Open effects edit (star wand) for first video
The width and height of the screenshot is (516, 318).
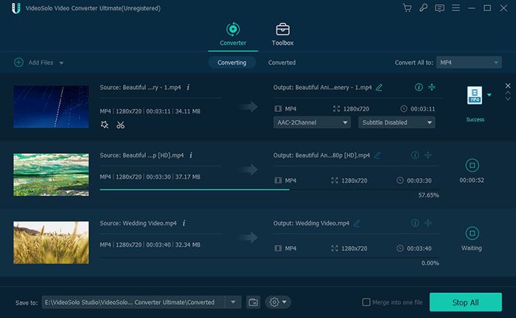click(x=105, y=125)
